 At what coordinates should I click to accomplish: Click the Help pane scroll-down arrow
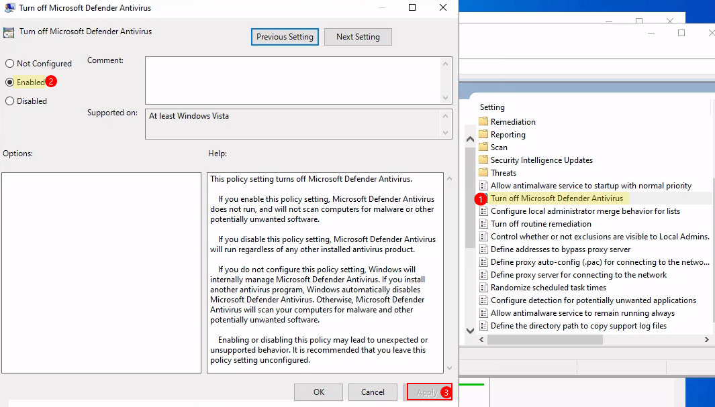pyautogui.click(x=449, y=368)
